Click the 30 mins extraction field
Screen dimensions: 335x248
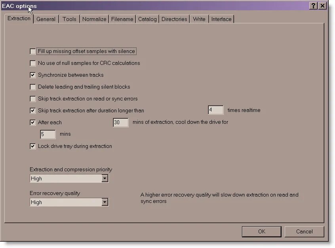tap(121, 123)
